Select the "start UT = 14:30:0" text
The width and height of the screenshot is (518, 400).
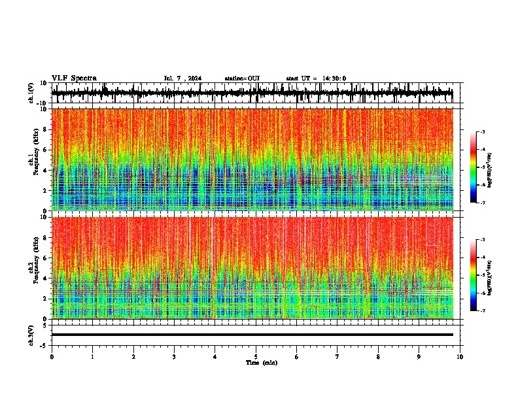(316, 78)
